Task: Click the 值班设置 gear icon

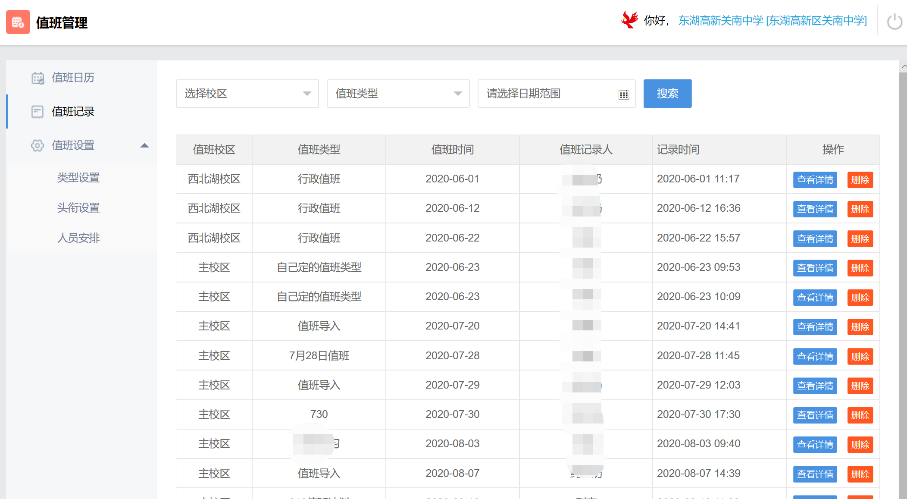Action: 38,146
